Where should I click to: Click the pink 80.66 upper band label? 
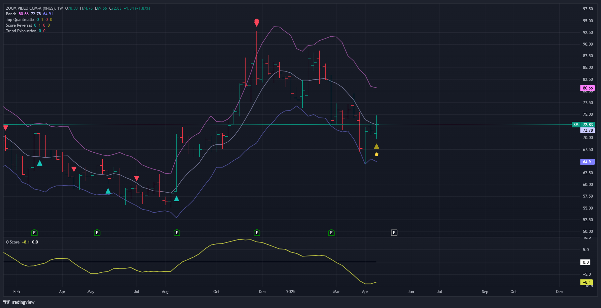(587, 88)
